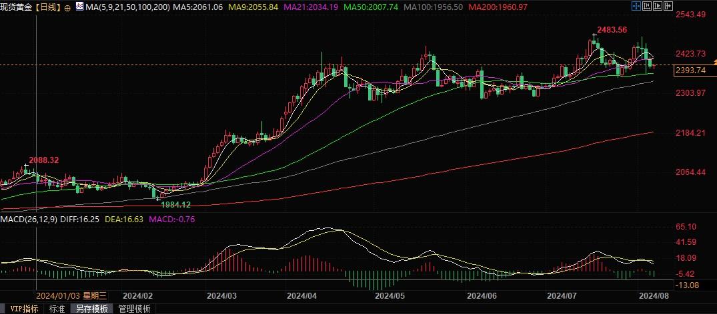Click the MACD(26,12,9) parameters label
Screen dimensions: 717x314
(29, 220)
